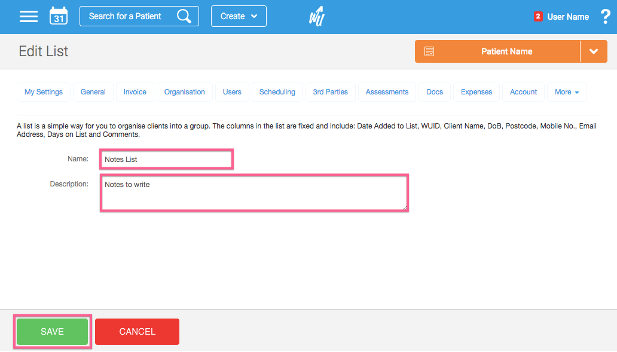Expand the More tab dropdown
617x352 pixels.
click(x=567, y=92)
